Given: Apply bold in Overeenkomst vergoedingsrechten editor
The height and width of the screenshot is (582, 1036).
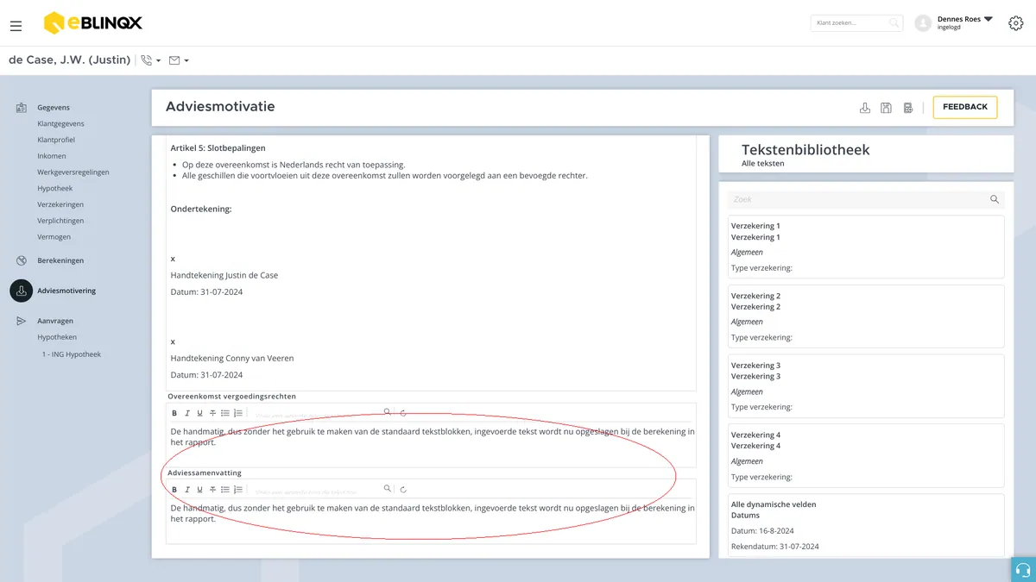Looking at the screenshot, I should point(174,414).
